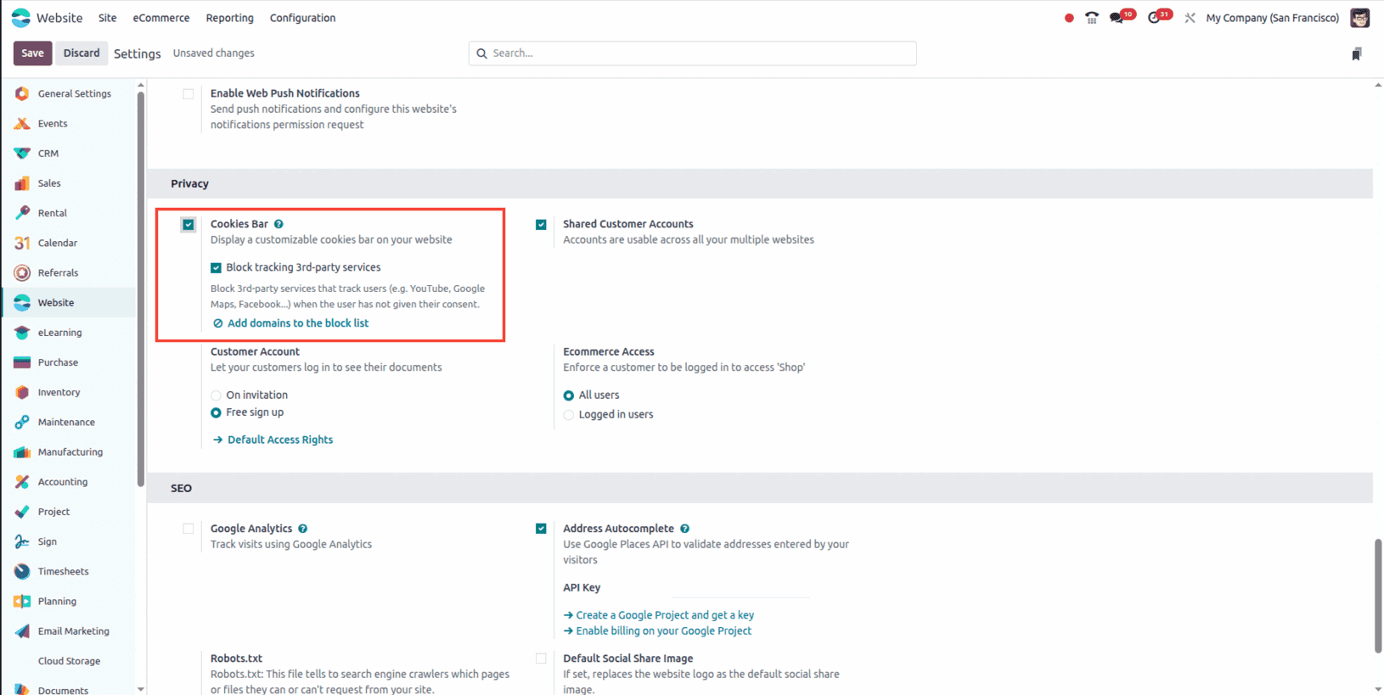Viewport: 1384px width, 695px height.
Task: Open Cloud Storage settings tab
Action: click(x=70, y=661)
